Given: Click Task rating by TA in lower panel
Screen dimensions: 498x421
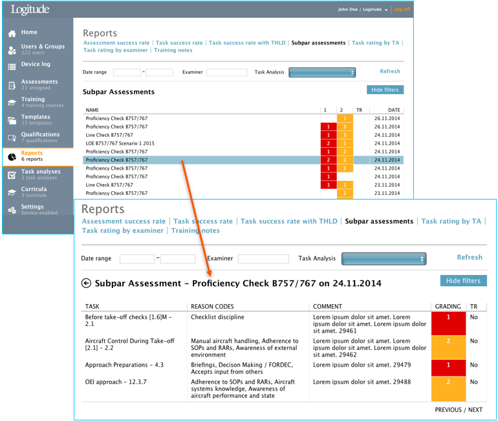Looking at the screenshot, I should coord(451,221).
